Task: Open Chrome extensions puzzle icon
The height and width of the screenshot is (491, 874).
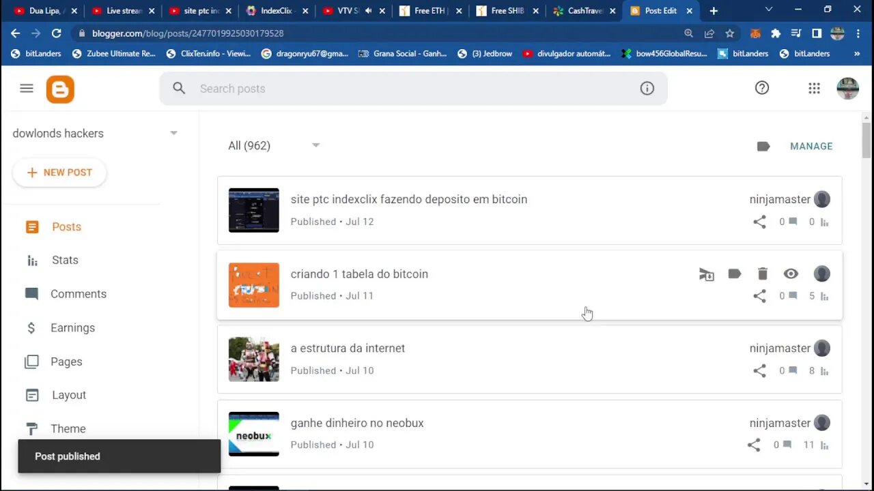Action: click(x=776, y=33)
